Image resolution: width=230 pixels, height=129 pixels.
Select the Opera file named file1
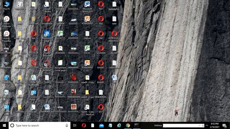coord(101,6)
